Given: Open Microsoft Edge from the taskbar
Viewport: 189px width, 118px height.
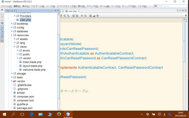Looking at the screenshot, I should [x=31, y=114].
